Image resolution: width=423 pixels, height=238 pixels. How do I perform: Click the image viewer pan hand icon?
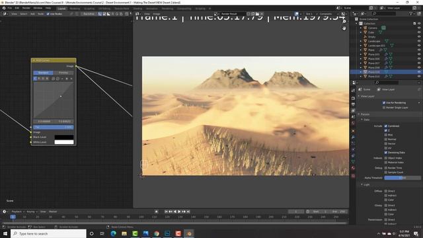tap(344, 28)
